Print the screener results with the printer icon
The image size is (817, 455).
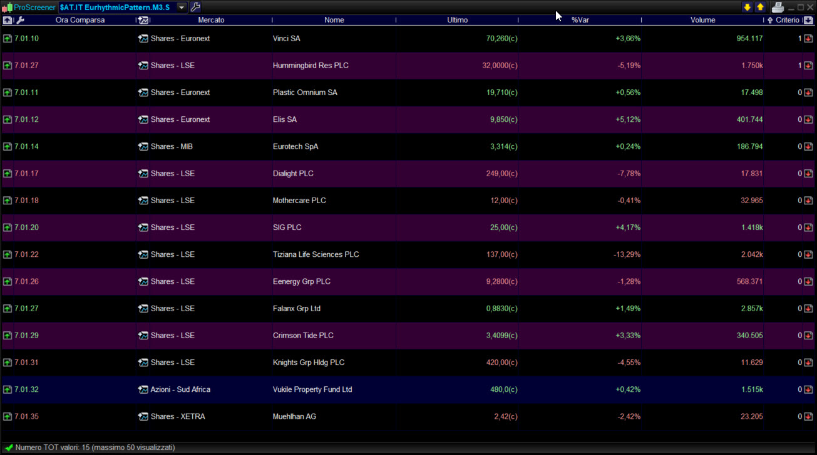pyautogui.click(x=778, y=7)
